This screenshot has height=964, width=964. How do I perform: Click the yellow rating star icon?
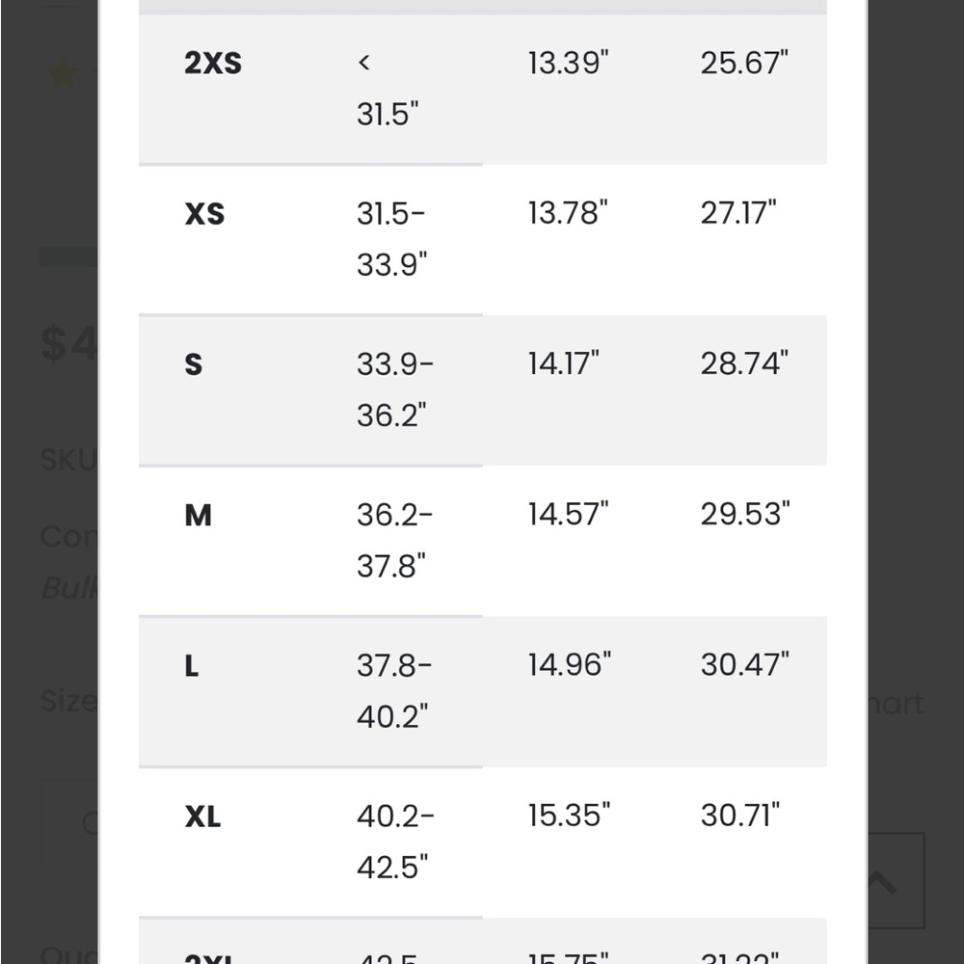[x=62, y=74]
